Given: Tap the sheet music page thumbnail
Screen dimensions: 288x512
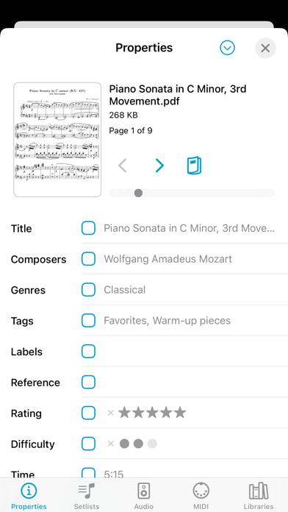Looking at the screenshot, I should [x=57, y=140].
